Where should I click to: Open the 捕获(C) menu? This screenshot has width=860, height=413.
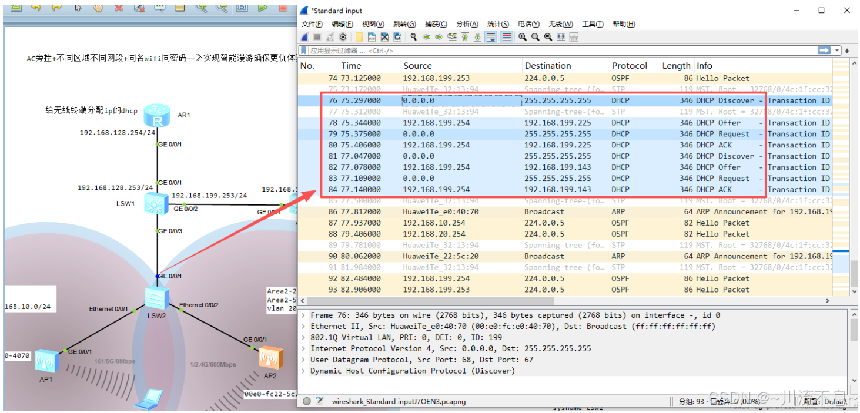point(436,24)
